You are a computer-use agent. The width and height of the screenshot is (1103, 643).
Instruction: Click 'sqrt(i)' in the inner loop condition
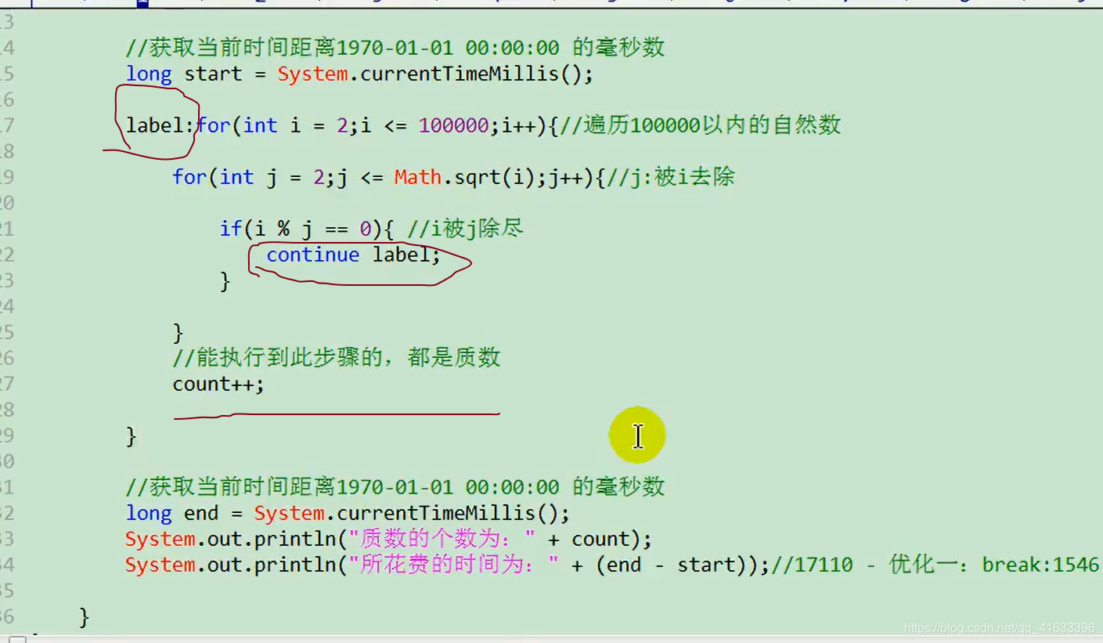495,177
